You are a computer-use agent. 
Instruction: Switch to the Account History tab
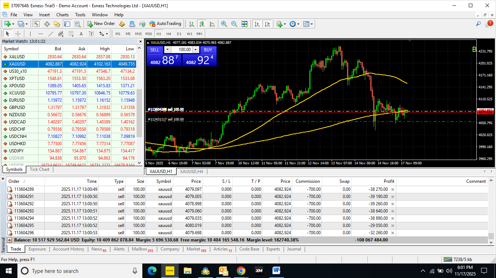click(x=68, y=249)
